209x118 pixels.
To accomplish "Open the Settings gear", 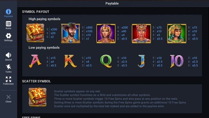I will pyautogui.click(x=8, y=36).
